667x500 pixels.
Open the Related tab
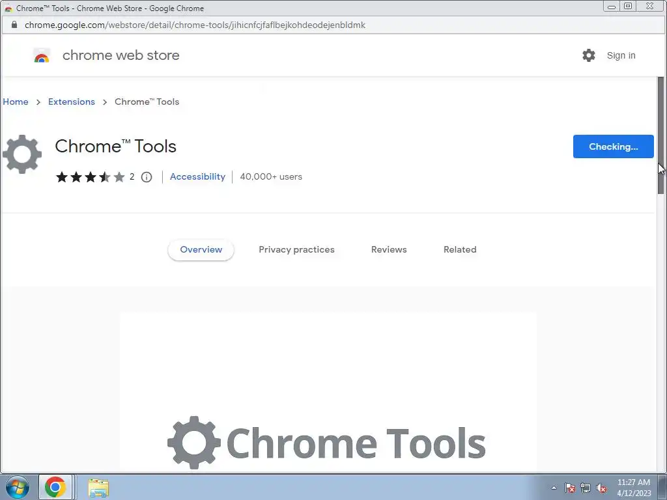[460, 249]
